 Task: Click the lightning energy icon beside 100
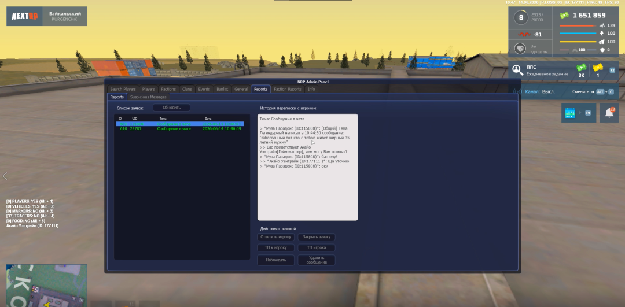pyautogui.click(x=601, y=34)
